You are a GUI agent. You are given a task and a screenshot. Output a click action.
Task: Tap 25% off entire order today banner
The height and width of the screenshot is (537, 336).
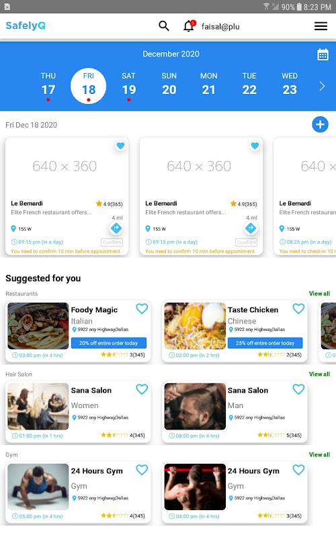click(265, 343)
